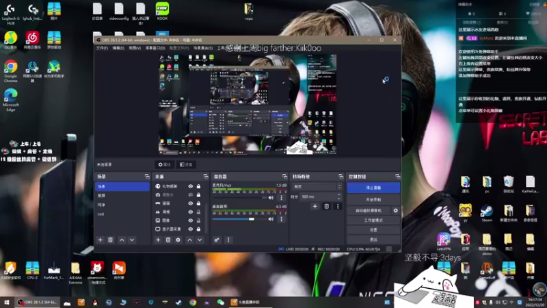Open OBS 设置 settings button
The height and width of the screenshot is (308, 547).
tap(373, 230)
